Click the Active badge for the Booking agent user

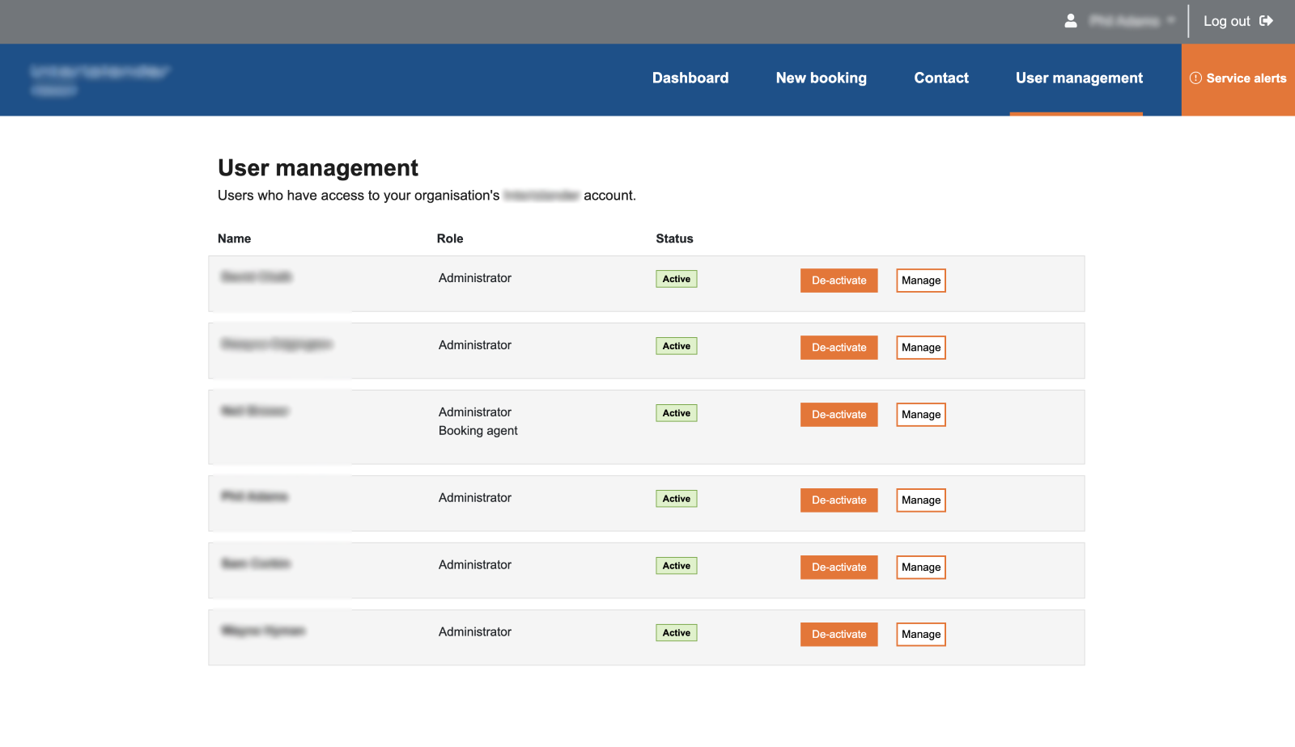(676, 412)
